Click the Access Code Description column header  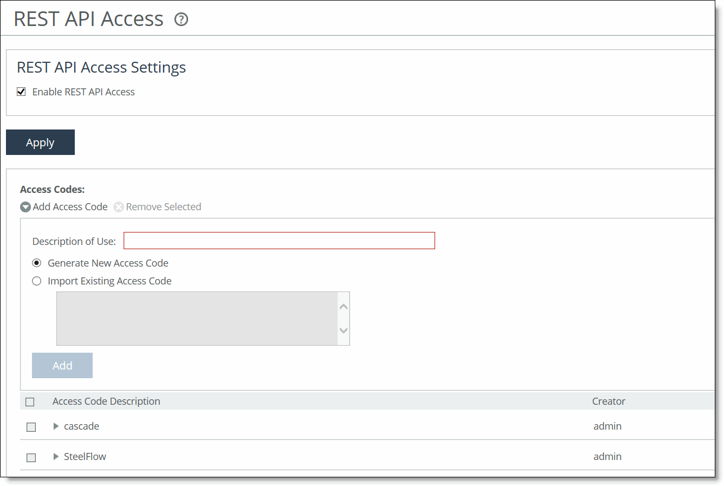[x=106, y=401]
